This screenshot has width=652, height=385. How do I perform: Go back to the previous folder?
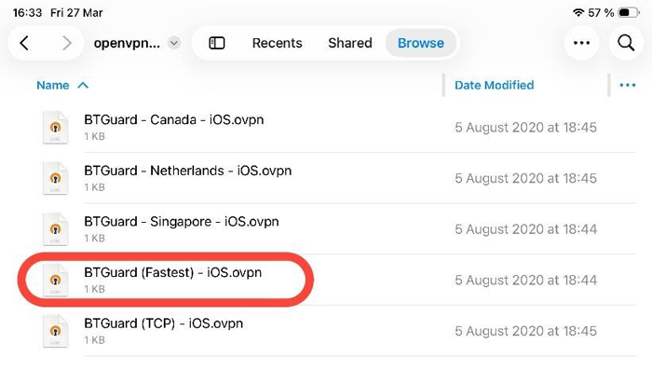click(25, 43)
